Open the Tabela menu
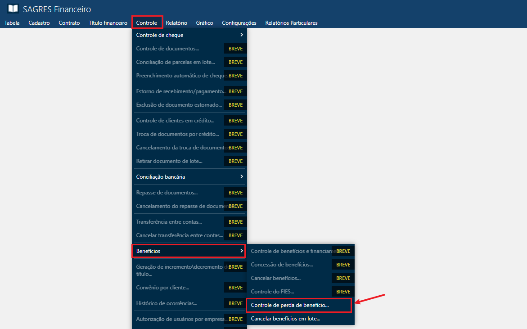527x329 pixels. coord(12,23)
